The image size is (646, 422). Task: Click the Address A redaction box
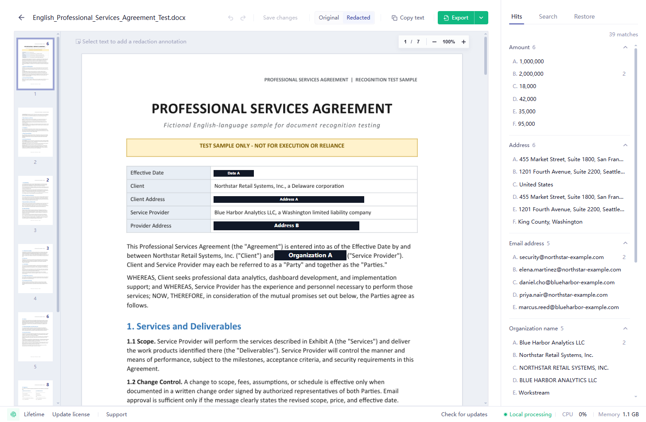tap(289, 199)
